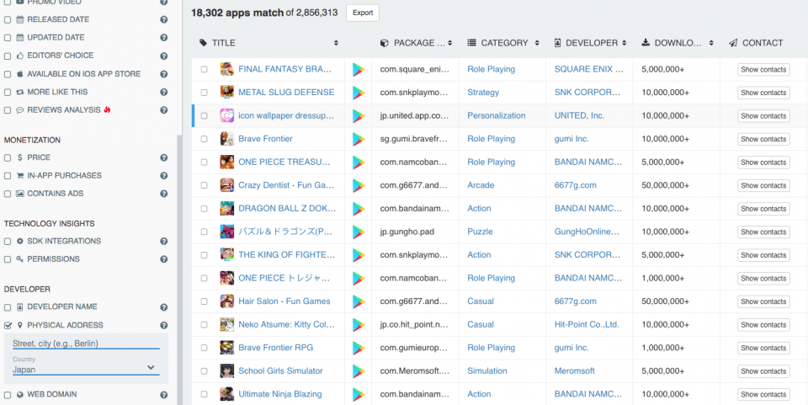Image resolution: width=808 pixels, height=405 pixels.
Task: Open help icon for Contains Ads
Action: click(x=164, y=194)
